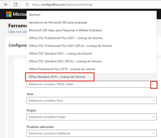View site info via the lock icon
The height and width of the screenshot is (138, 161).
click(x=27, y=5)
